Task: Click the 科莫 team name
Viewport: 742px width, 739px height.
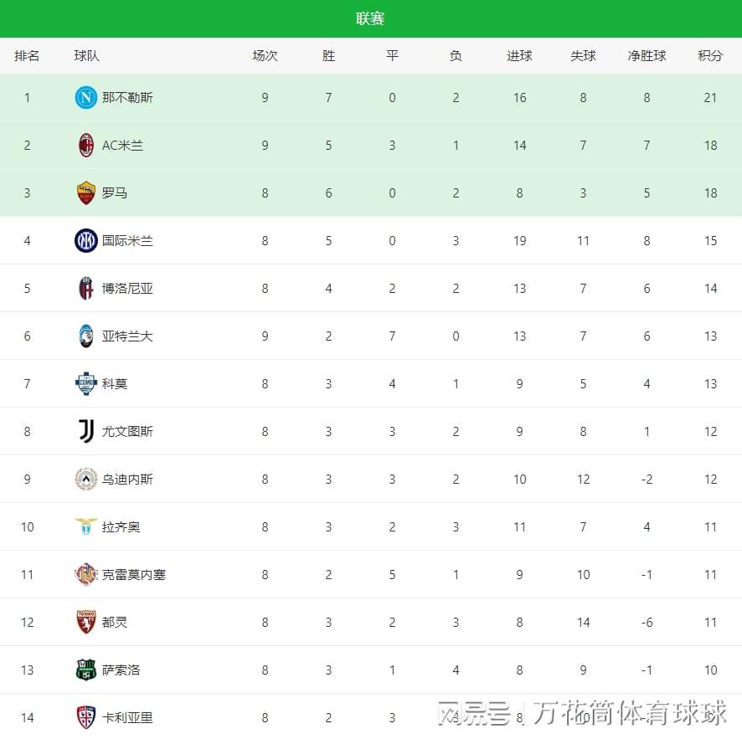Action: coord(115,384)
